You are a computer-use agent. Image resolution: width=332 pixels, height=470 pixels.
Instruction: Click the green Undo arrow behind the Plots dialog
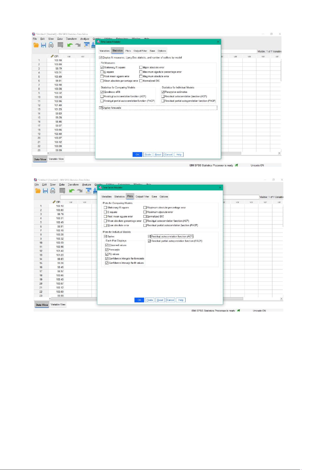tap(72, 191)
